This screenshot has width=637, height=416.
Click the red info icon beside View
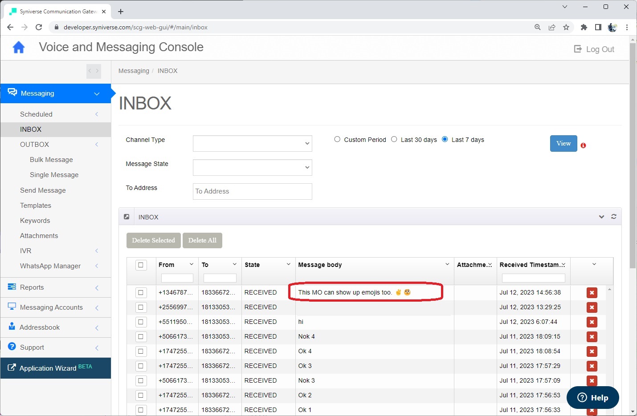(583, 145)
